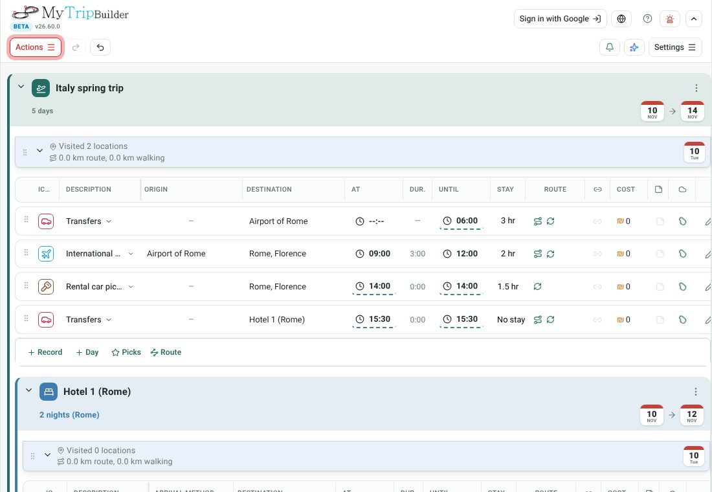Image resolution: width=712 pixels, height=492 pixels.
Task: Open Italy spring trip three-dot menu
Action: coord(696,88)
